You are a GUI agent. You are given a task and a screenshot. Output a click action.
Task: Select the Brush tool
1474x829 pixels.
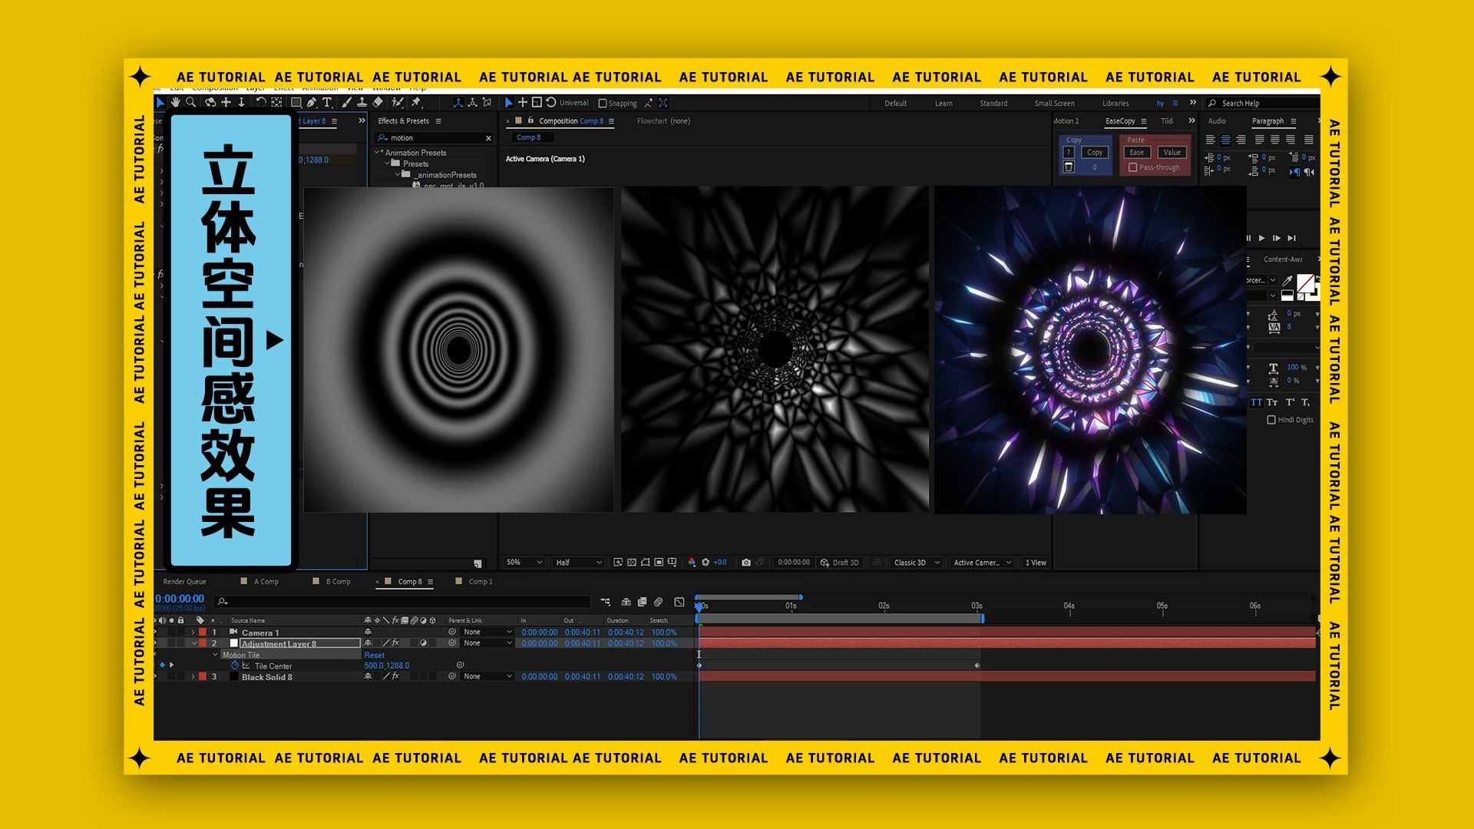[x=346, y=102]
